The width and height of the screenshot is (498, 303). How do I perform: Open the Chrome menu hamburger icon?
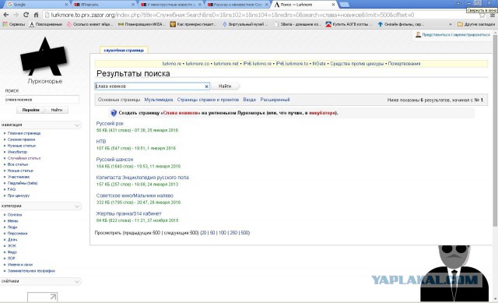[493, 16]
